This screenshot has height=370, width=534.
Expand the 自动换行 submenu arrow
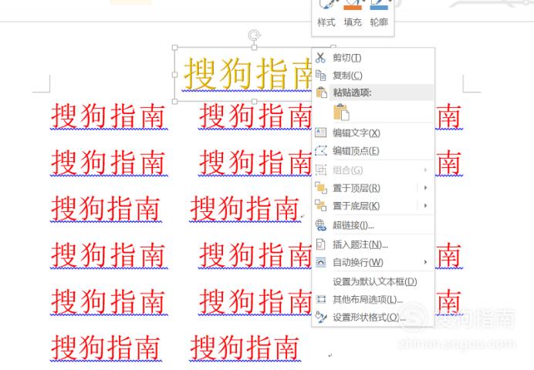click(x=425, y=262)
